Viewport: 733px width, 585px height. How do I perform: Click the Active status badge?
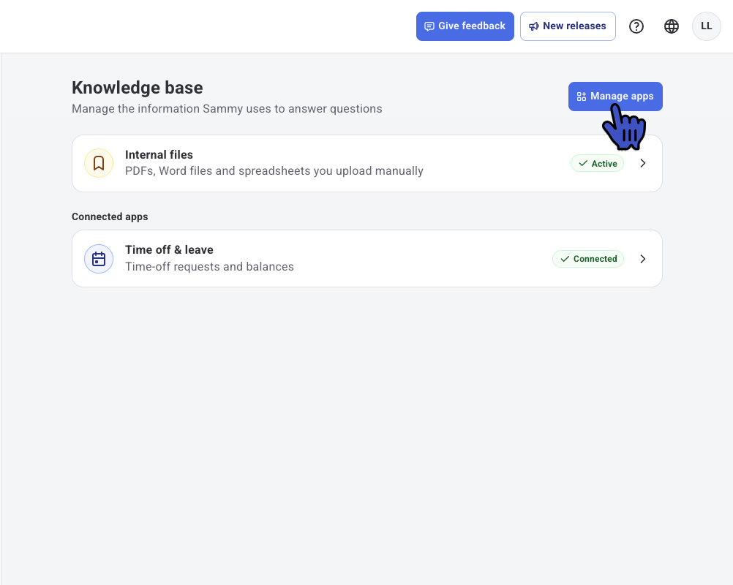click(x=597, y=163)
